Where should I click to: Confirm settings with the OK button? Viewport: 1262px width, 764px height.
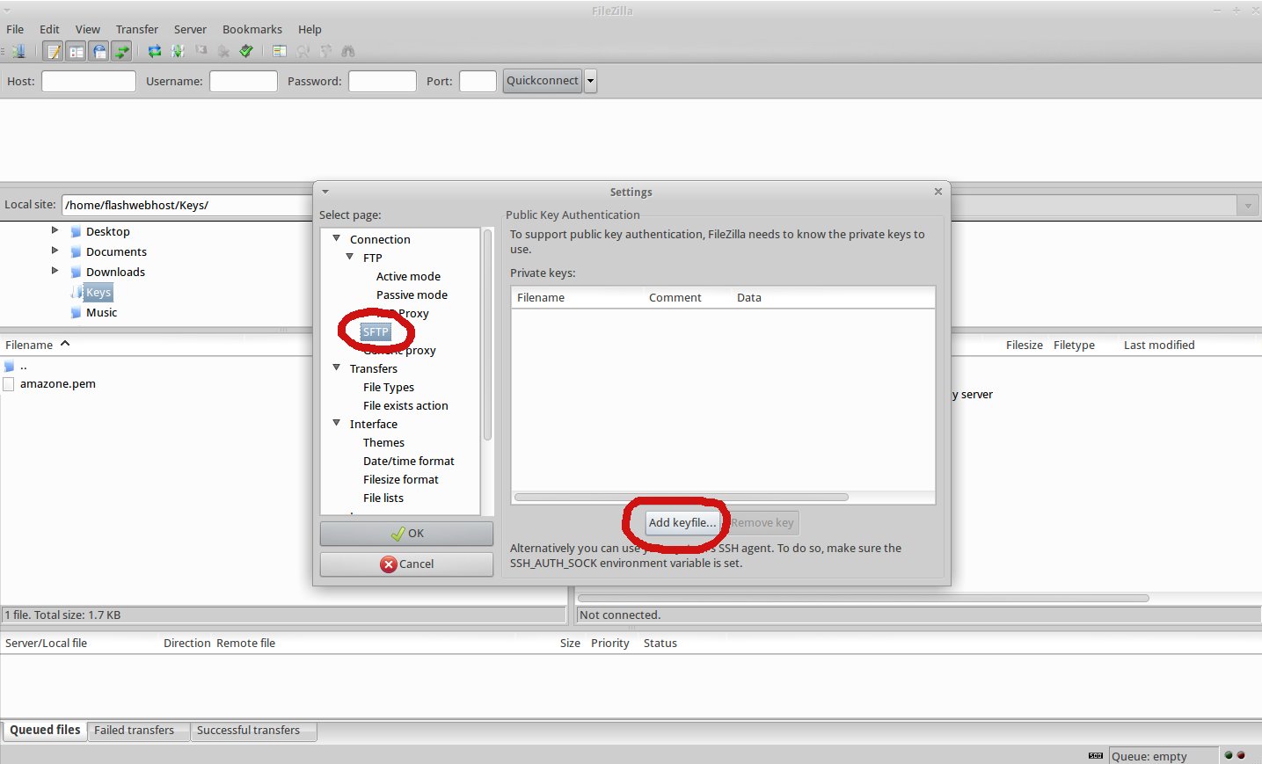pyautogui.click(x=406, y=534)
